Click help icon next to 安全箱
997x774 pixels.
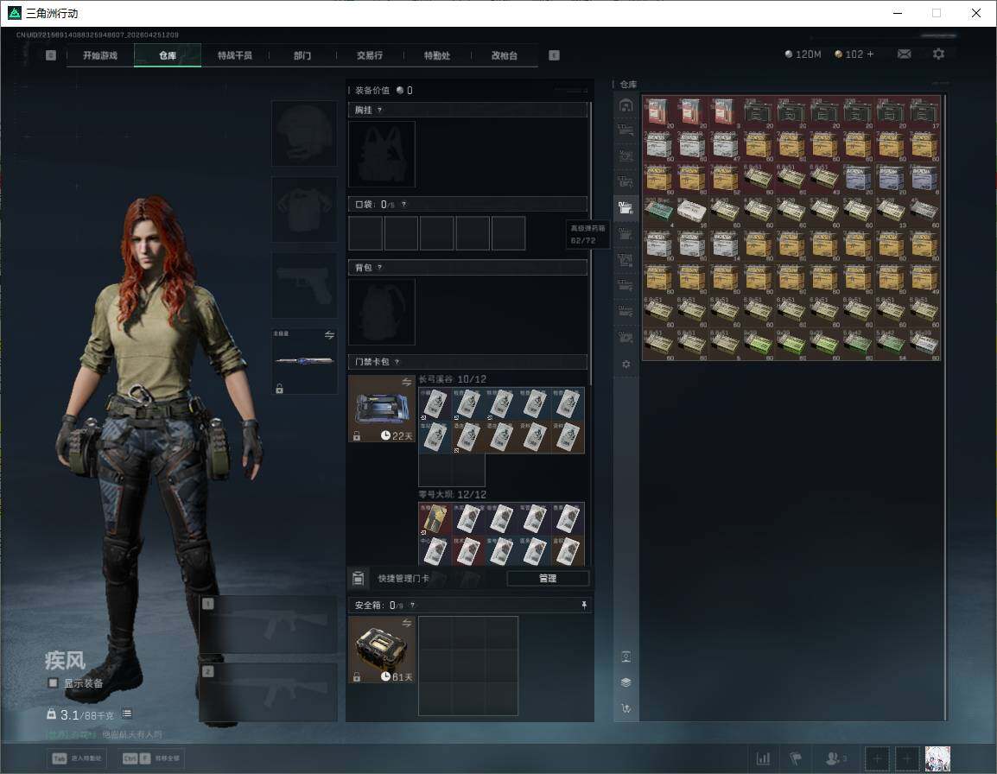(x=412, y=606)
